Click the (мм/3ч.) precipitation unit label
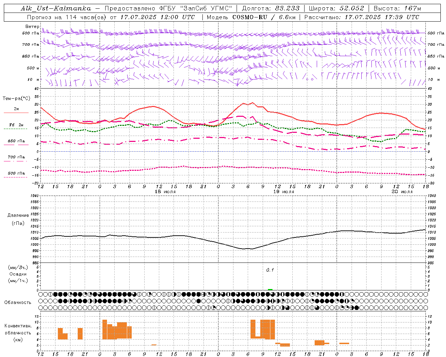Image resolution: width=446 pixels, height=357 pixels. pos(18,267)
